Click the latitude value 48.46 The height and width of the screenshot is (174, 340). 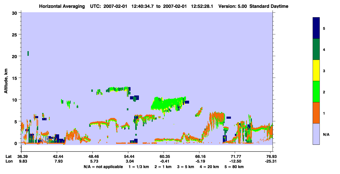point(94,156)
